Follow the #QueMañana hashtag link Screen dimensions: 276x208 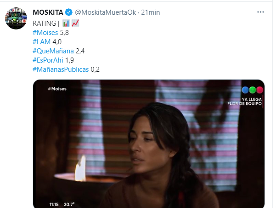coord(53,51)
